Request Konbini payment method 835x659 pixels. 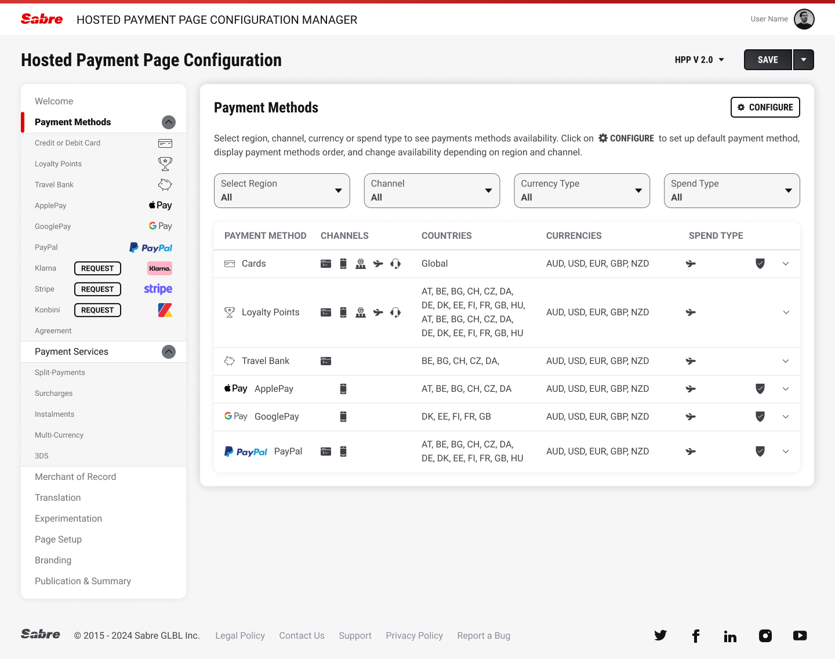click(97, 310)
